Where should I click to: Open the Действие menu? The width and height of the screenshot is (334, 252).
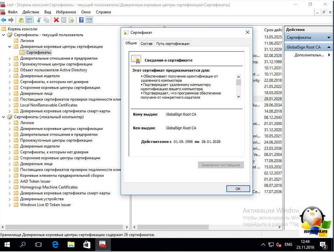click(31, 12)
